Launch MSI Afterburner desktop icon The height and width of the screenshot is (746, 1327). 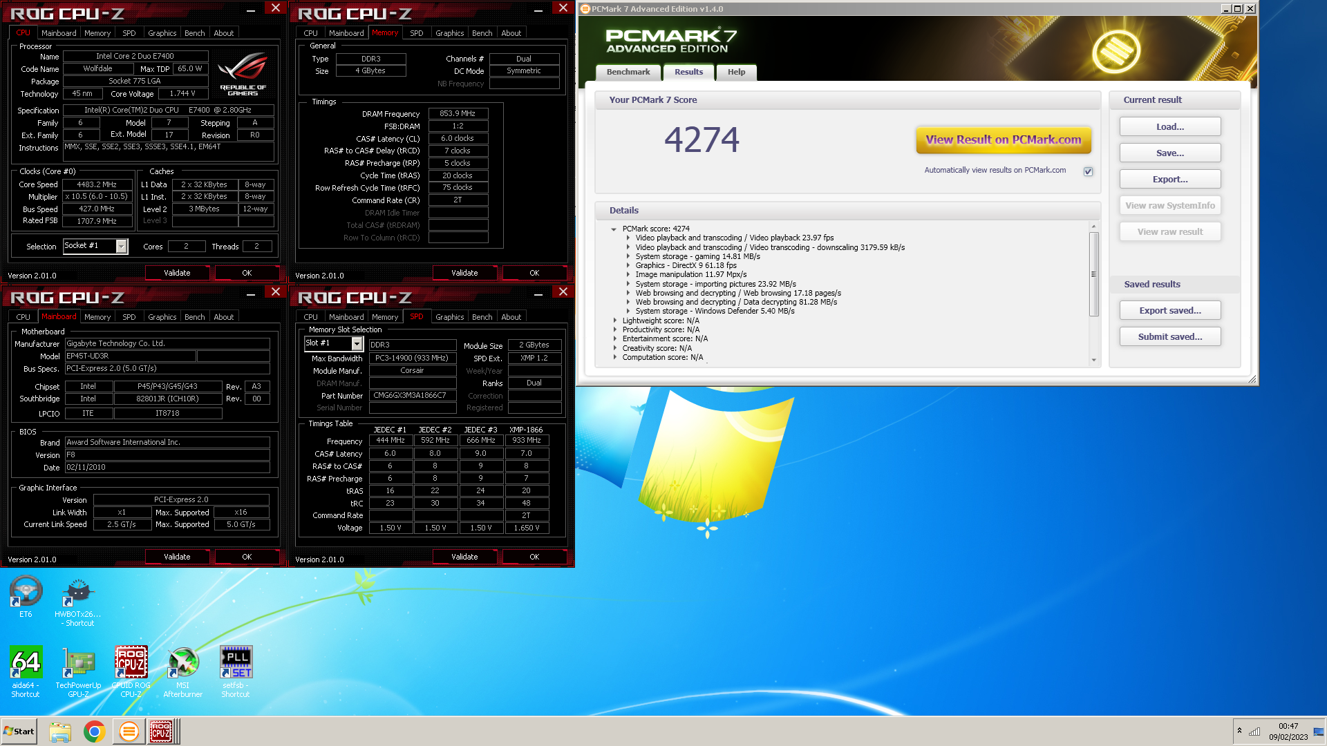[x=183, y=671]
